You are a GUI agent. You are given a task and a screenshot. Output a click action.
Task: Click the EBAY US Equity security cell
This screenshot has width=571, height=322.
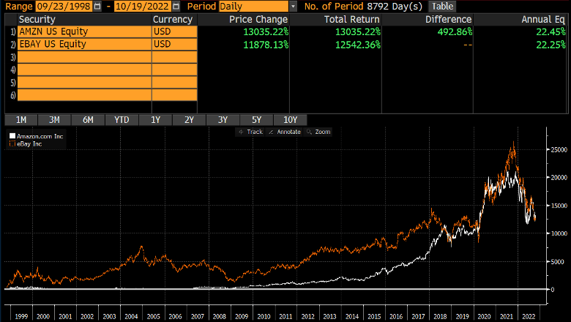[83, 44]
